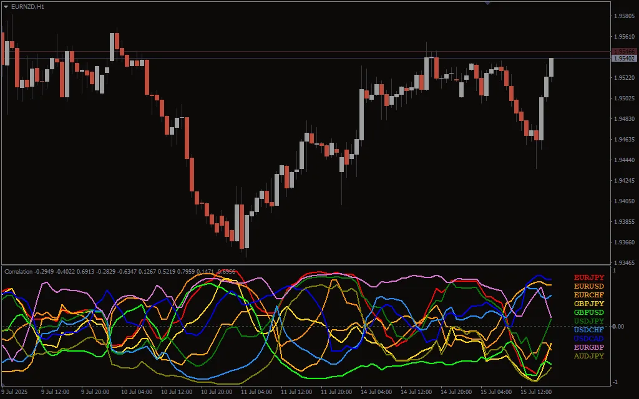
Task: Click the red 1.95466 price level label
Action: tap(624, 51)
